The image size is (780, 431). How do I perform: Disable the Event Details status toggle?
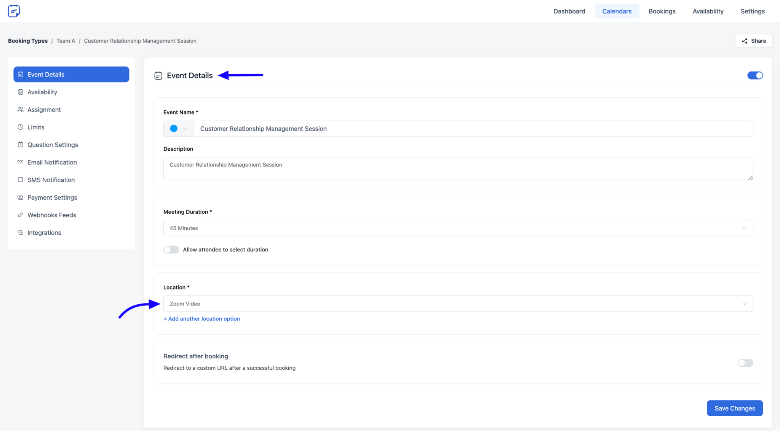click(754, 75)
